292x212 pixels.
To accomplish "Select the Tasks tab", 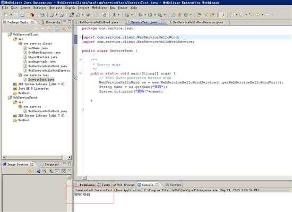I will (x=104, y=185).
